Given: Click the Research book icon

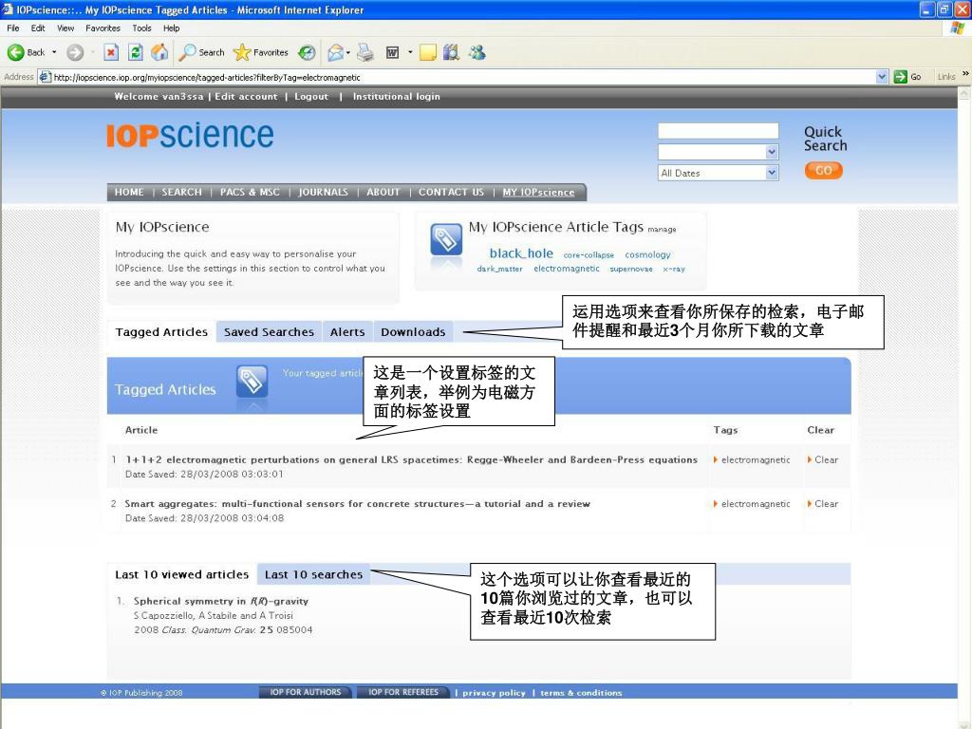Looking at the screenshot, I should (x=451, y=53).
